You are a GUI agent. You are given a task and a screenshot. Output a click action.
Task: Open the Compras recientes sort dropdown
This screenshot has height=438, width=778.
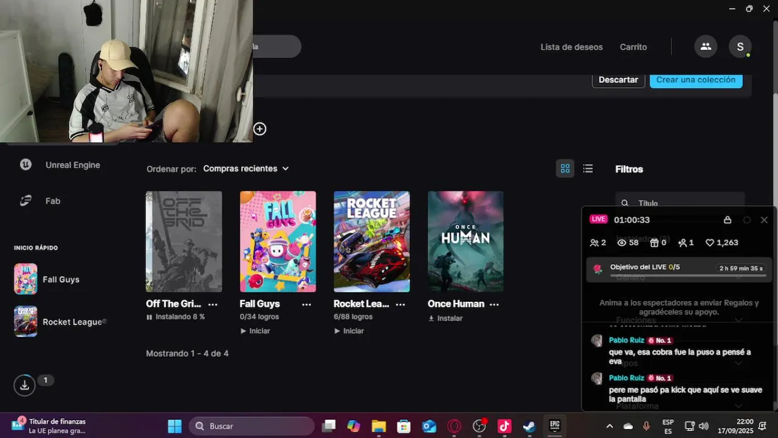(x=246, y=169)
